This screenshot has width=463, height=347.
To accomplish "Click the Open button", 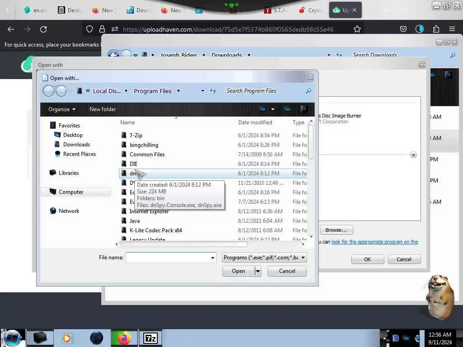I will [238, 271].
